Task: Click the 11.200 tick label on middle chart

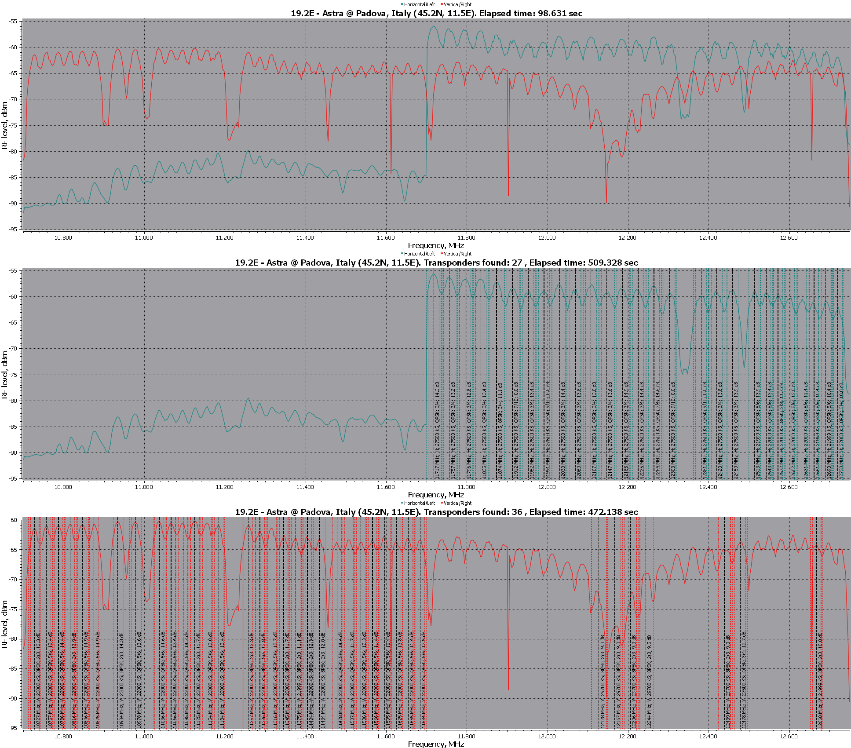Action: pyautogui.click(x=224, y=487)
